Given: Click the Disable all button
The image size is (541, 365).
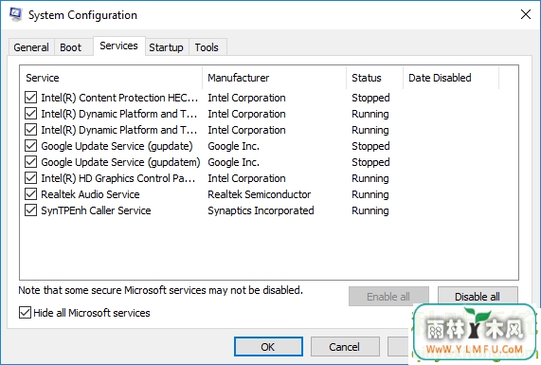Looking at the screenshot, I should (x=478, y=297).
